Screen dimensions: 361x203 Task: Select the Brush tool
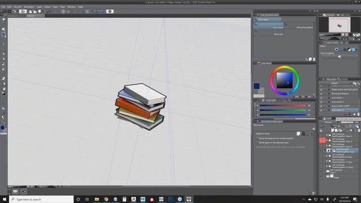point(3,64)
